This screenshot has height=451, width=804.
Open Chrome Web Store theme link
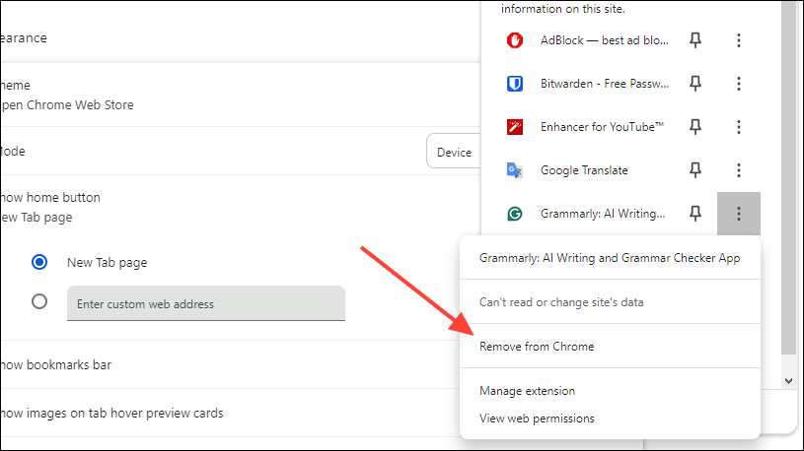pos(67,105)
